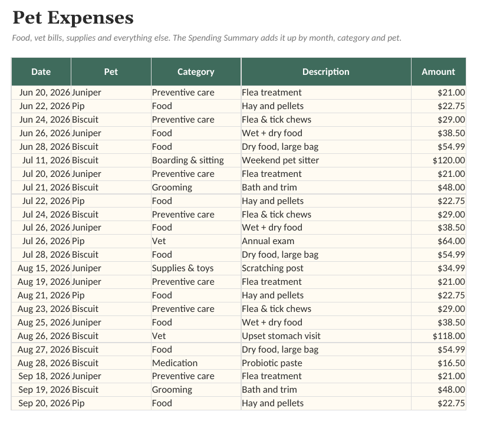Click $22.75 in the Jun 22 row
This screenshot has width=477, height=421.
438,106
